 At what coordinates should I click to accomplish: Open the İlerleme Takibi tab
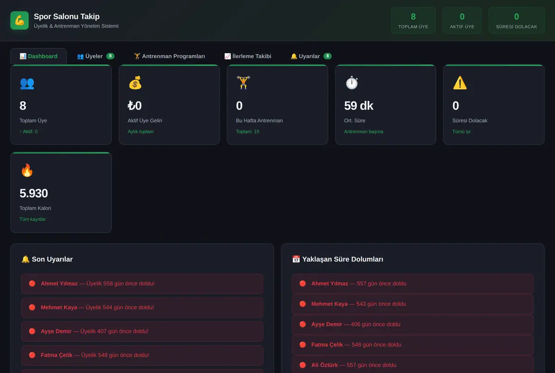click(x=247, y=56)
